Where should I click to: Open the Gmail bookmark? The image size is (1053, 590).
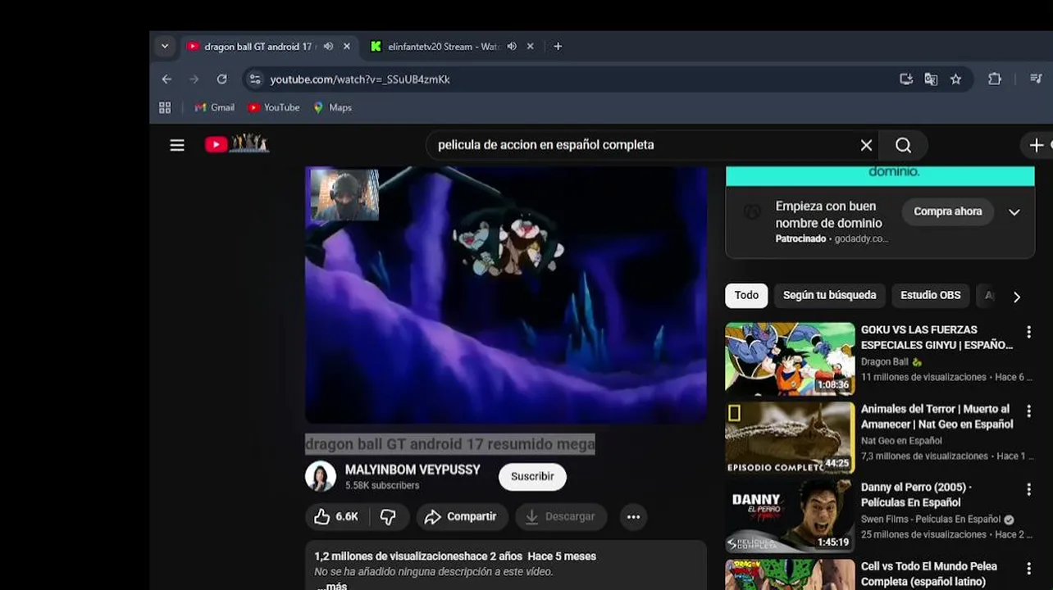click(215, 107)
